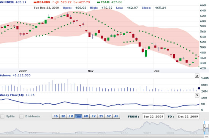Grab the range selector handle in overview chart
Image resolution: width=209 pixels, height=138 pixels.
204,128
